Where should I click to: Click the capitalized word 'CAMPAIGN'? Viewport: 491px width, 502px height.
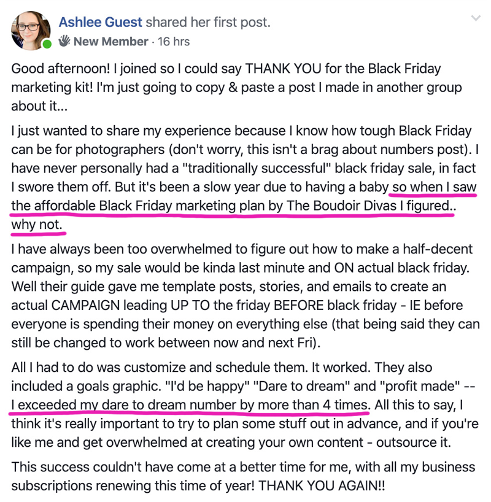coord(85,306)
